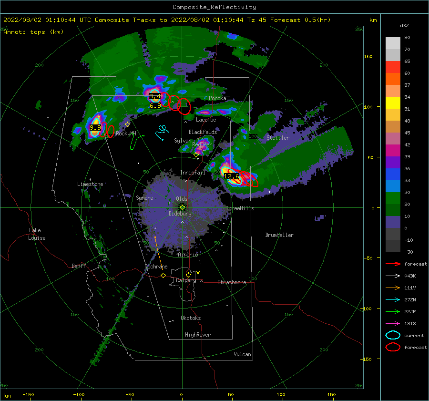Click the red swatch between 65 and 60 dBZ
429x401 pixels.
[393, 67]
